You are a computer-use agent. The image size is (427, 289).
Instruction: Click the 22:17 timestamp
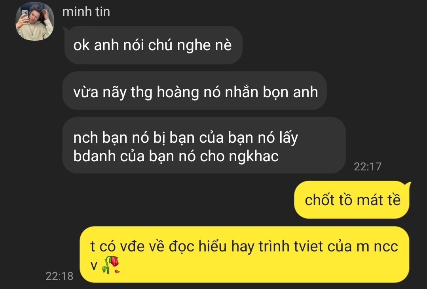367,166
